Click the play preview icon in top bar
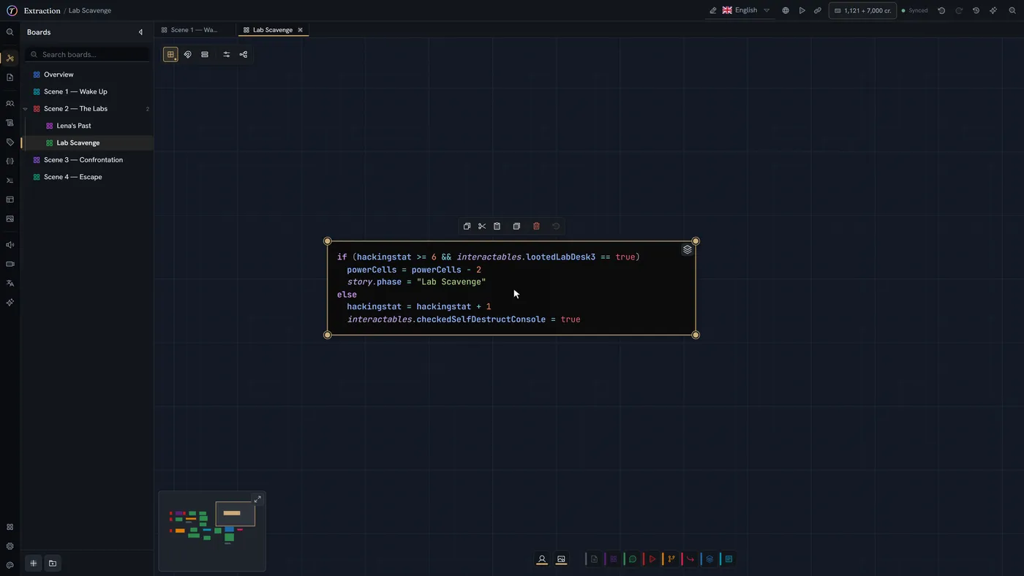The width and height of the screenshot is (1024, 576). tap(802, 11)
